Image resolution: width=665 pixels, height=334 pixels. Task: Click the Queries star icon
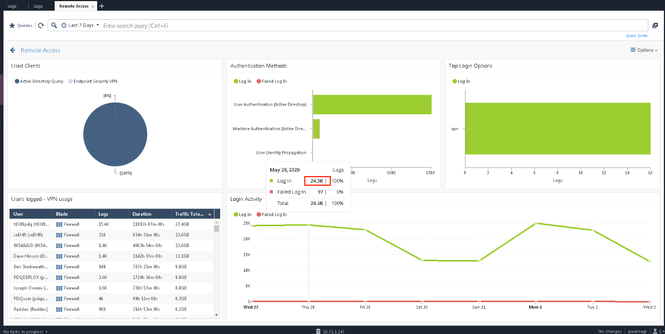[12, 25]
